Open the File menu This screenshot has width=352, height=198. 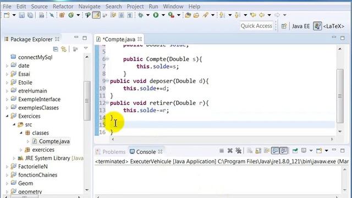[7, 6]
